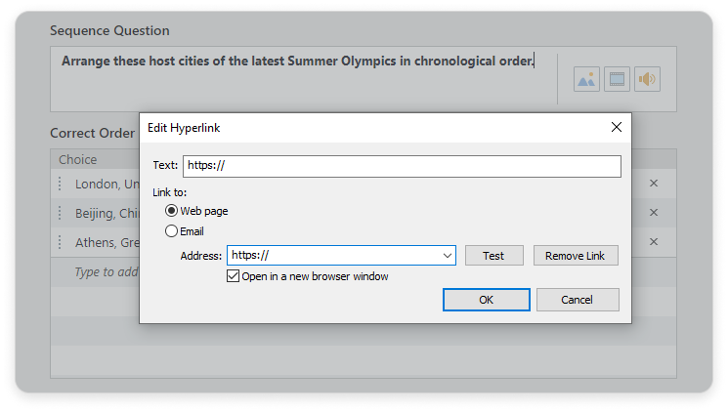
Task: Delete the Athens choice row
Action: tap(654, 242)
